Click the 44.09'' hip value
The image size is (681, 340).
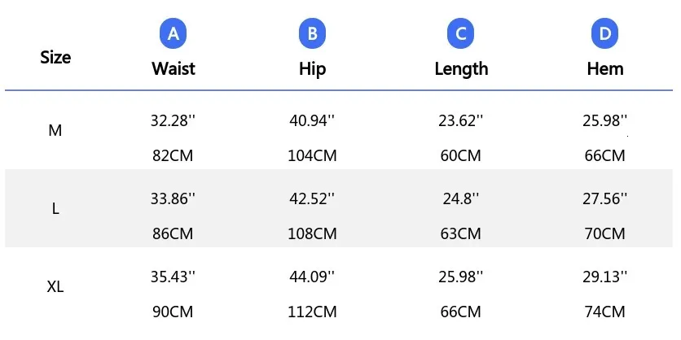pos(312,276)
